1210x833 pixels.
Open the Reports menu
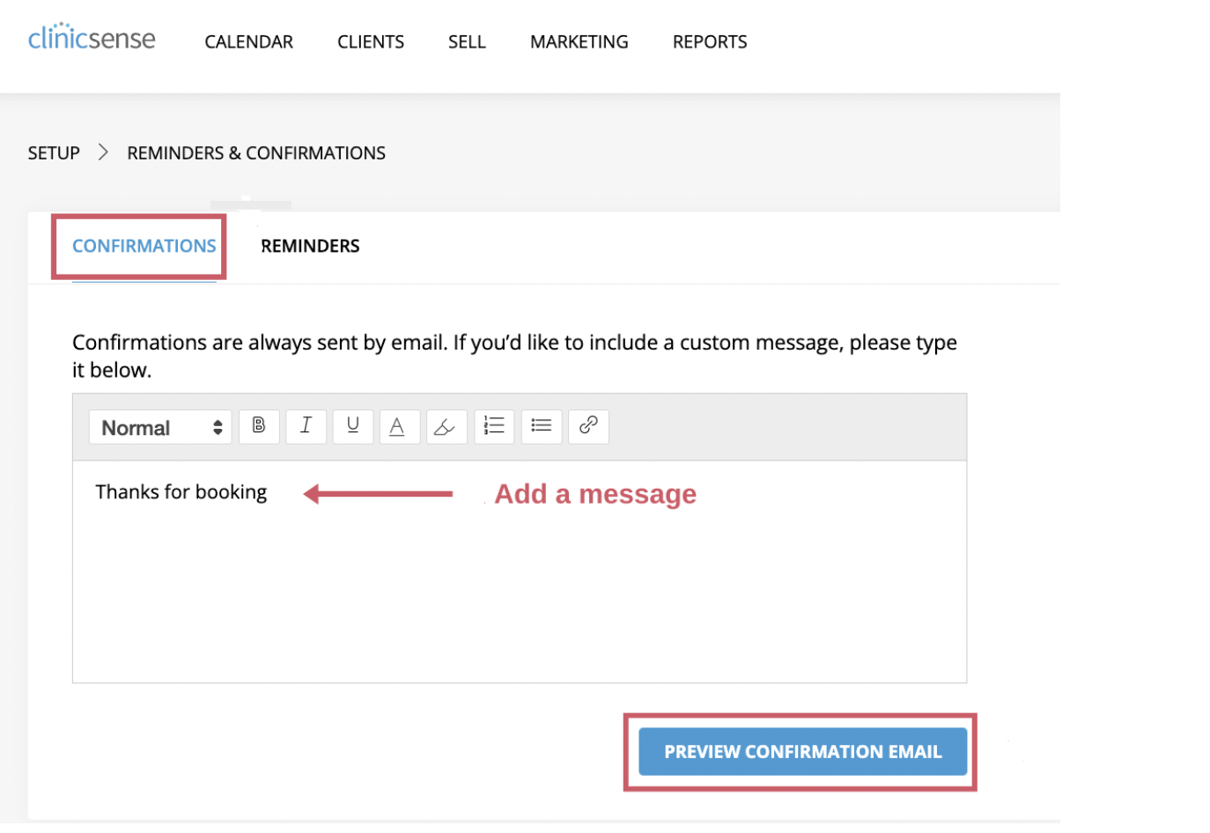710,41
